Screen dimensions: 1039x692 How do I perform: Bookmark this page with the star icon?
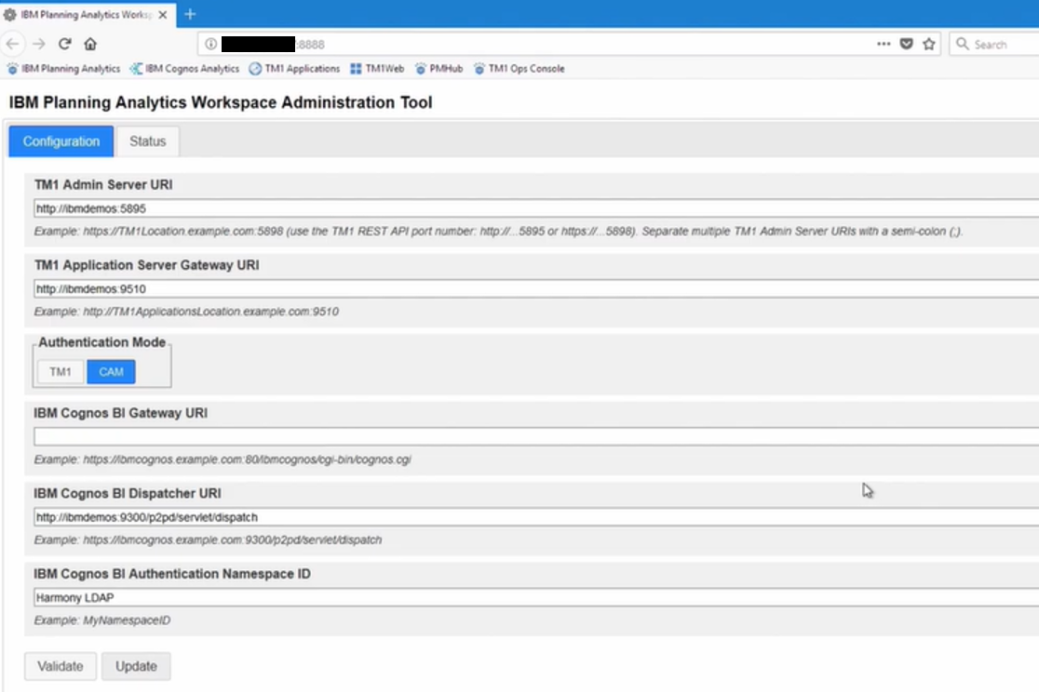coord(929,44)
